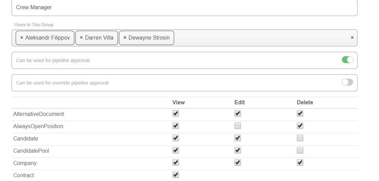Click the Crew Manager group name field
The image size is (379, 181).
184,7
